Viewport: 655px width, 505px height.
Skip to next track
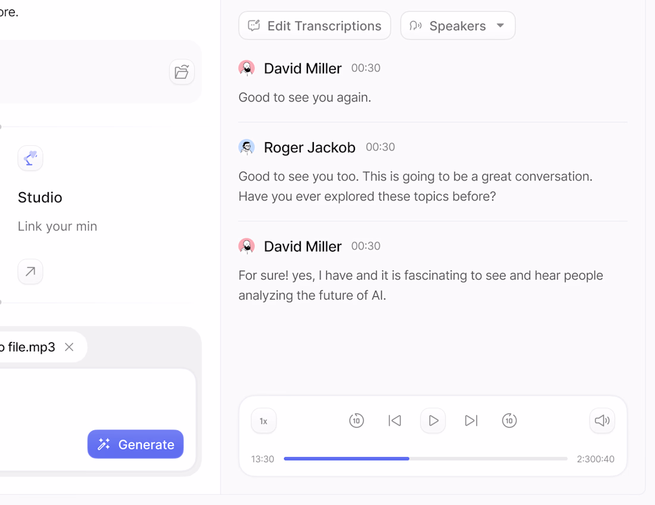[471, 421]
